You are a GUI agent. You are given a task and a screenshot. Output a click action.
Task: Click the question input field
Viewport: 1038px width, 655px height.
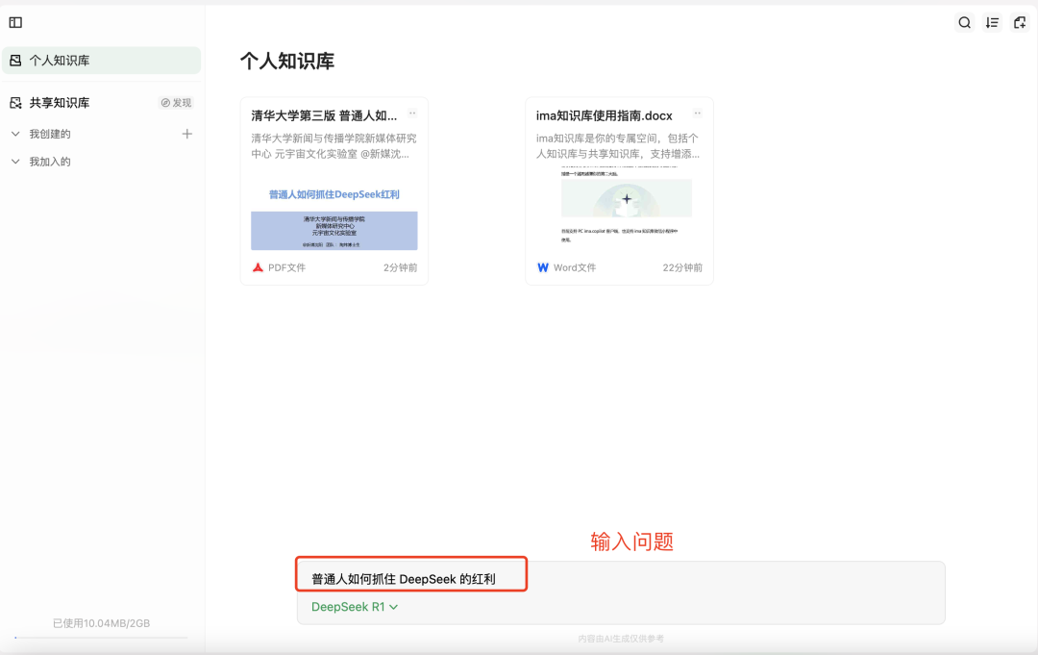click(621, 579)
